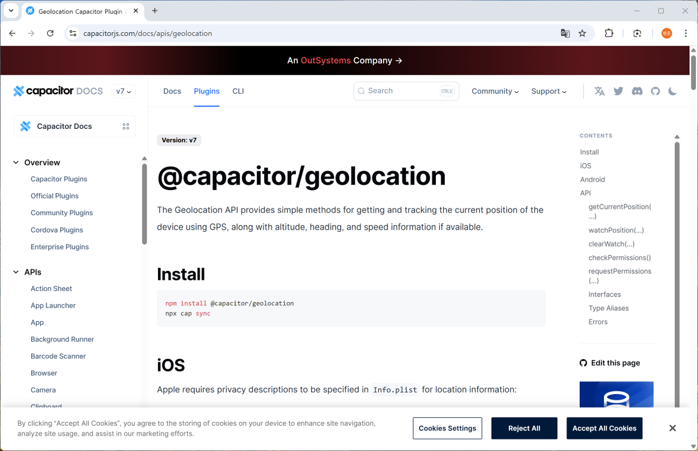Switch to the Docs tab
This screenshot has height=451, width=698.
click(172, 91)
